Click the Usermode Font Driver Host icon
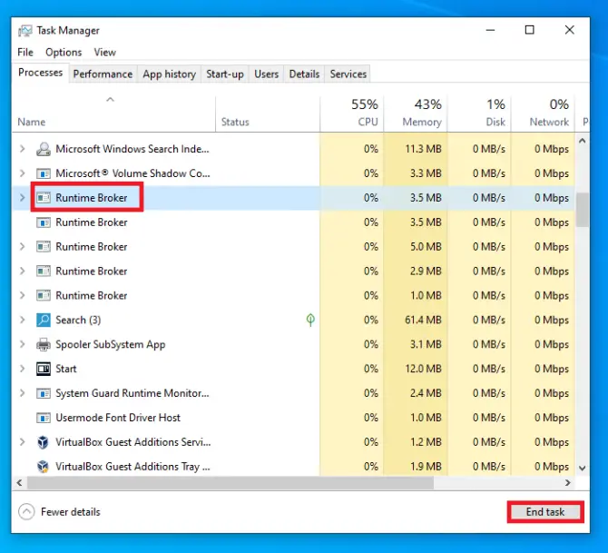The image size is (608, 553). tap(43, 418)
